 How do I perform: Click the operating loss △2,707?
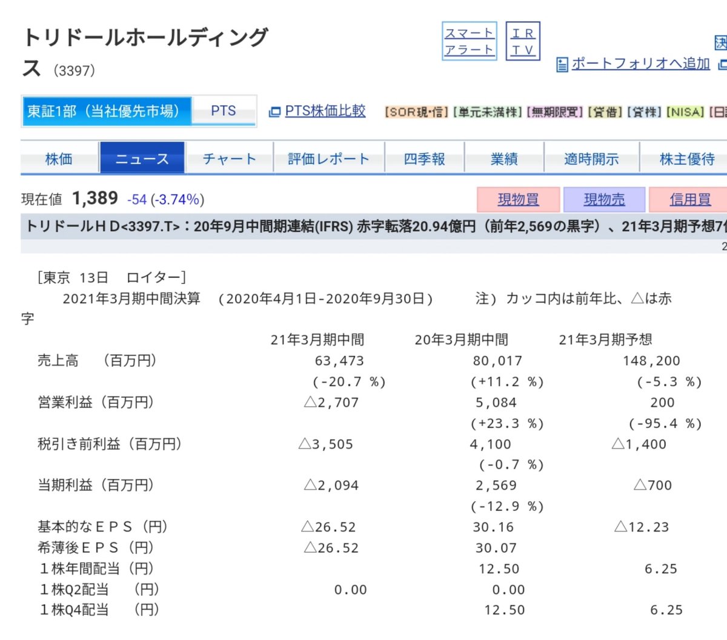point(331,403)
